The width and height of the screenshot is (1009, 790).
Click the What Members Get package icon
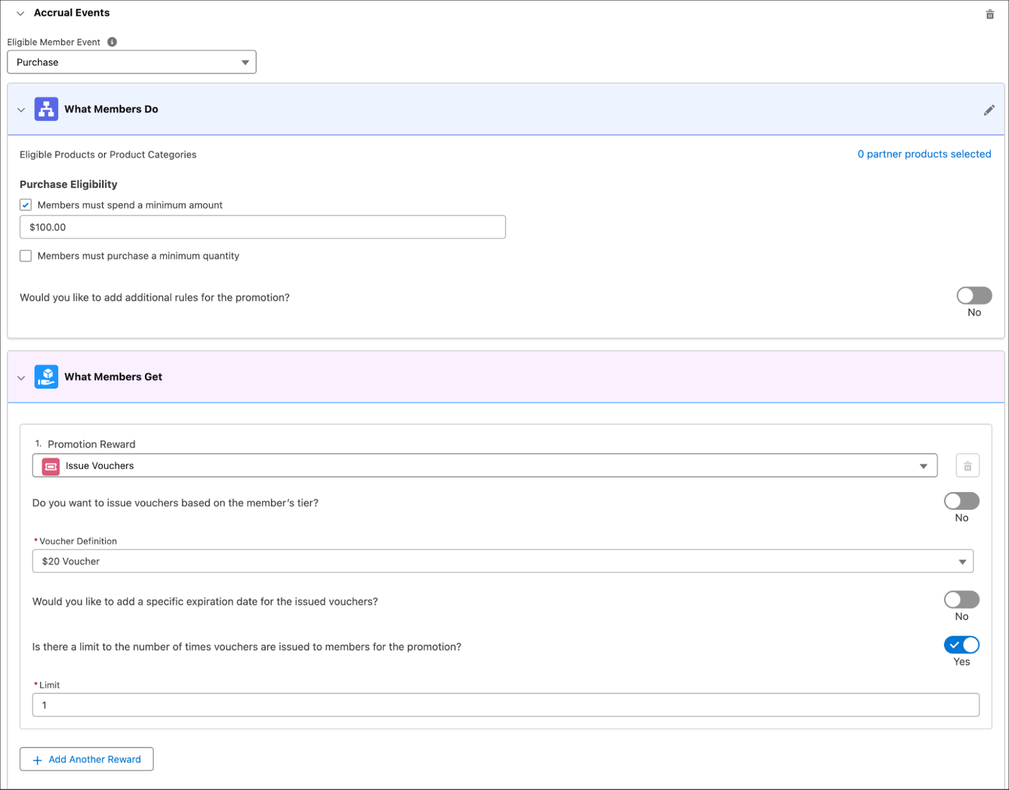(46, 376)
